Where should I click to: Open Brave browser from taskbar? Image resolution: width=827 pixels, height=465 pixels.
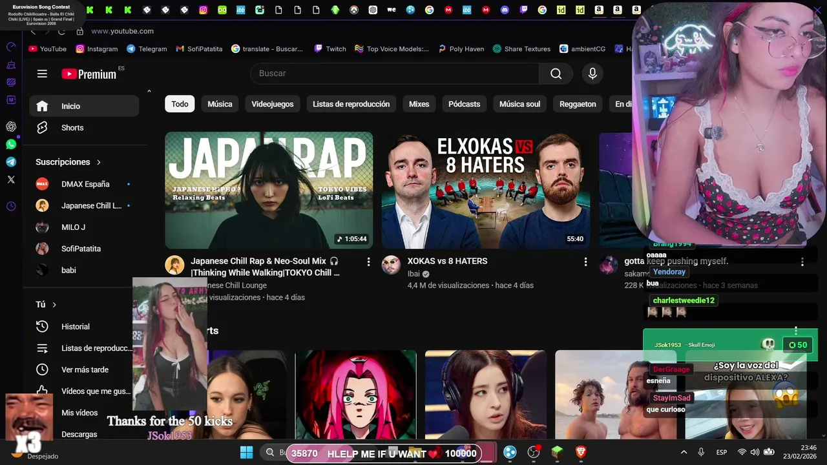point(581,452)
